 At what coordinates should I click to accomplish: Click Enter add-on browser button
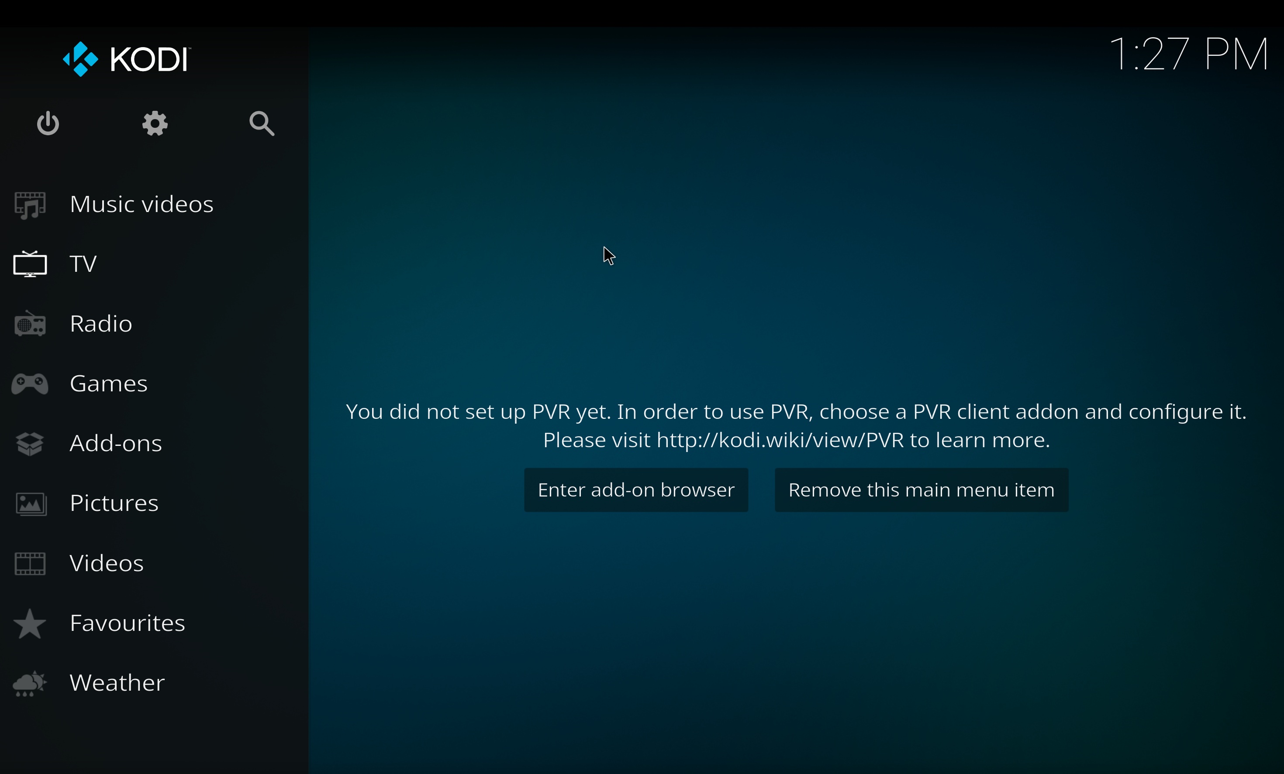[x=636, y=490]
